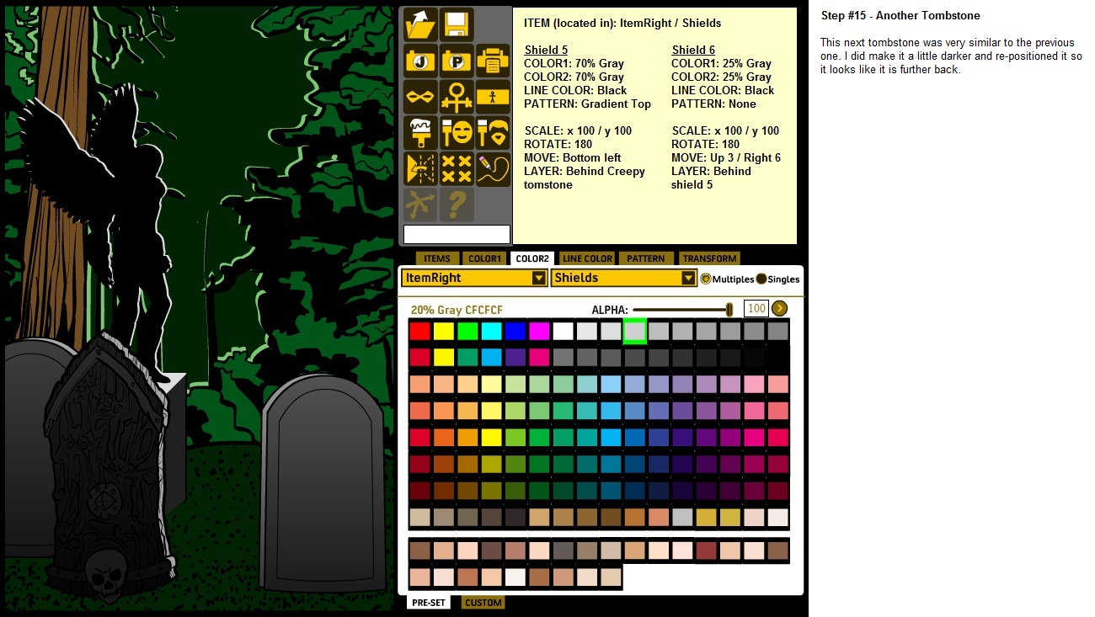The image size is (1095, 617).
Task: Select the Multiples radio button
Action: [x=706, y=279]
